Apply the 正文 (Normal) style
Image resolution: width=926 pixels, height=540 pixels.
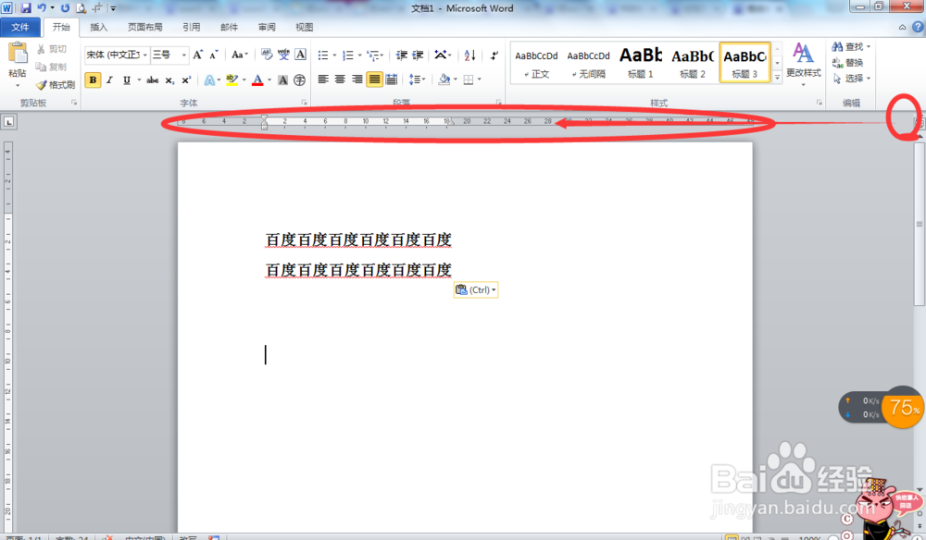[x=536, y=63]
